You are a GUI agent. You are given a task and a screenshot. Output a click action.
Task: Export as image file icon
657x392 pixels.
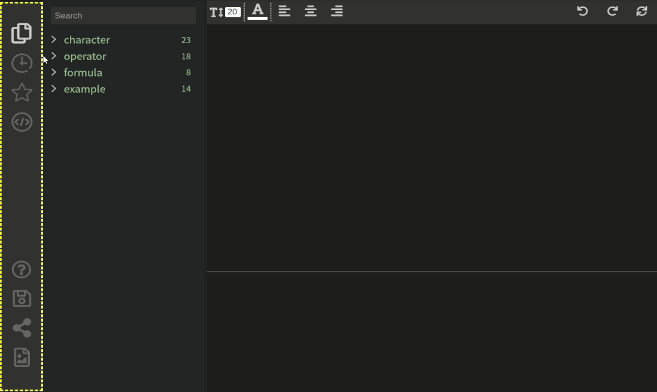(x=22, y=357)
